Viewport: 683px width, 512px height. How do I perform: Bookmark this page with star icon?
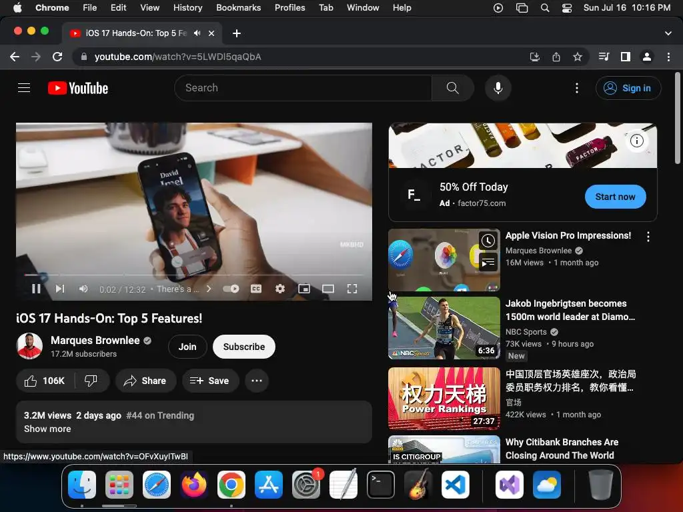(x=578, y=57)
